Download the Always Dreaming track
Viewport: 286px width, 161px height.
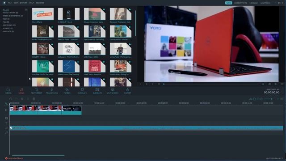click(104, 9)
